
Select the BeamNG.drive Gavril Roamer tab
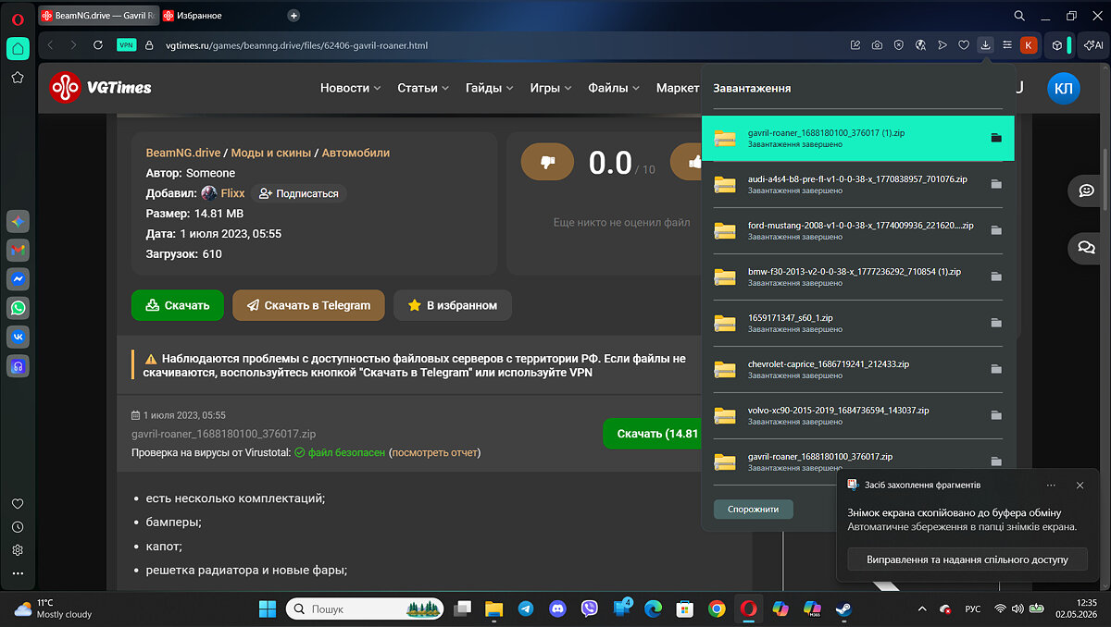tap(97, 16)
